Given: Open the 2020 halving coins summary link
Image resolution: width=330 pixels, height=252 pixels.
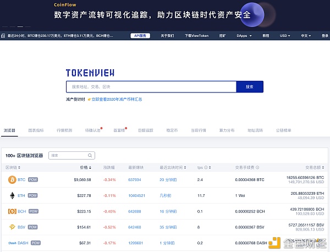Looking at the screenshot, I should click(x=117, y=100).
